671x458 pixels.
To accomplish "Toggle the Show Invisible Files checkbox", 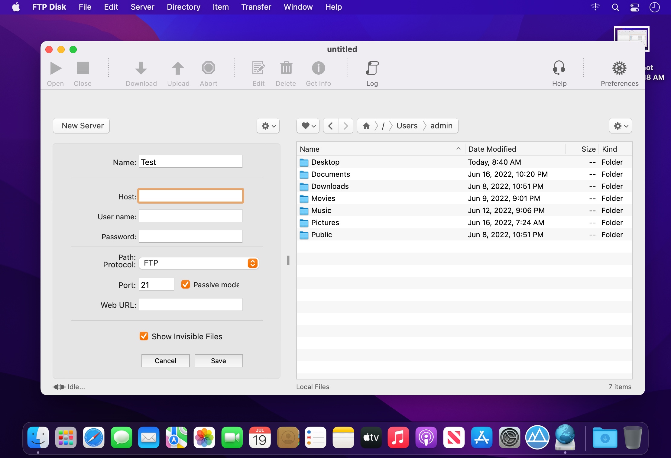I will [144, 336].
